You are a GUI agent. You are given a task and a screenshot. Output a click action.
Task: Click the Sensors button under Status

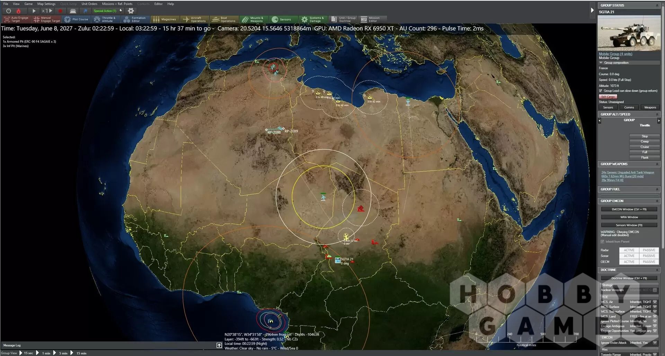tap(608, 107)
